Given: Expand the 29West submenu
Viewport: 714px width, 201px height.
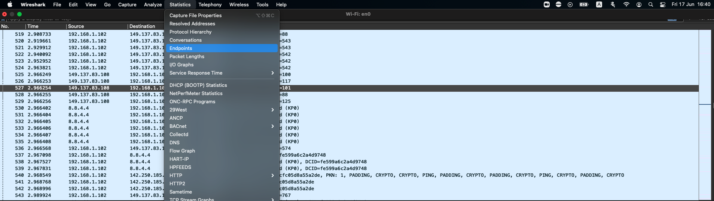Looking at the screenshot, I should tap(222, 110).
